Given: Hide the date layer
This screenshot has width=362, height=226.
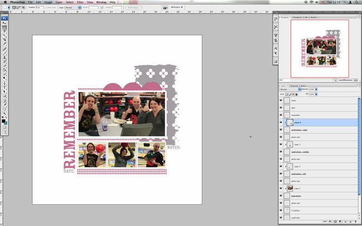Looking at the screenshot, I should 281,107.
